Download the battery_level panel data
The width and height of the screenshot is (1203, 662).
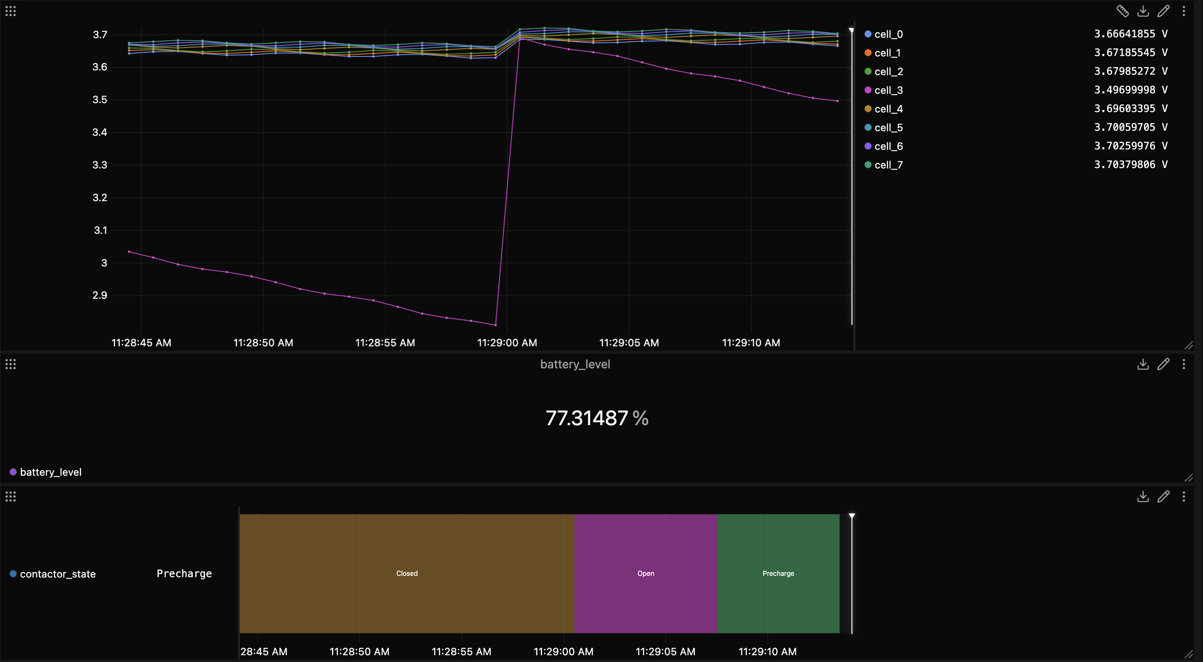[x=1143, y=364]
